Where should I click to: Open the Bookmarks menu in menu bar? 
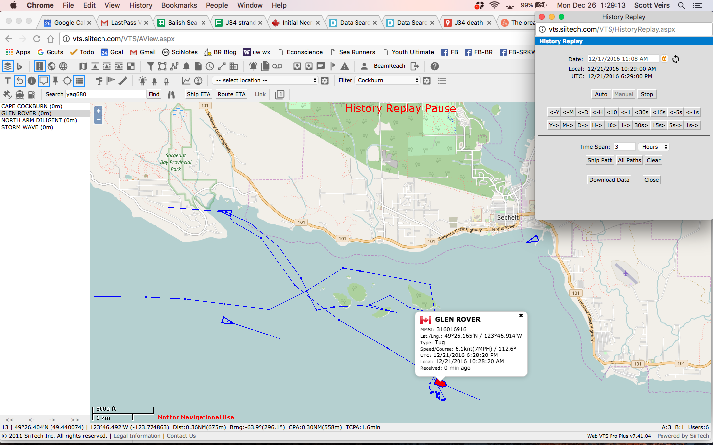coord(179,5)
